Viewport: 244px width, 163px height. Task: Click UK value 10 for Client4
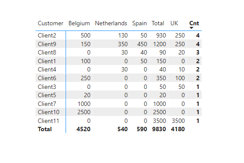point(181,69)
